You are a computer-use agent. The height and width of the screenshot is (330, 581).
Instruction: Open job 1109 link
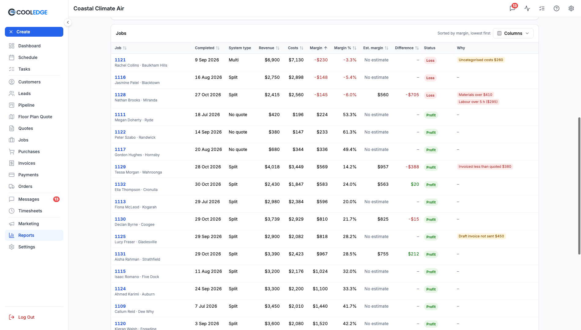click(120, 306)
